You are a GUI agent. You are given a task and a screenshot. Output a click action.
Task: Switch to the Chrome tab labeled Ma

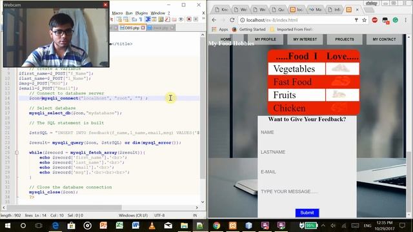tap(316, 10)
